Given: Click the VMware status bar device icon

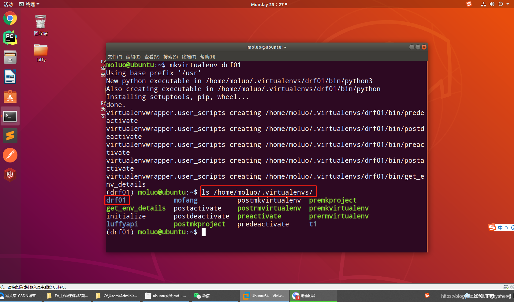Looking at the screenshot, I should point(506,287).
